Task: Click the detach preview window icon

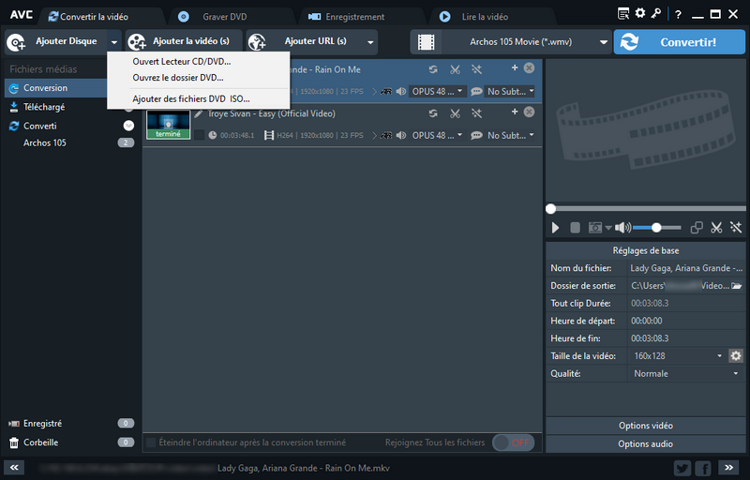Action: coord(697,228)
